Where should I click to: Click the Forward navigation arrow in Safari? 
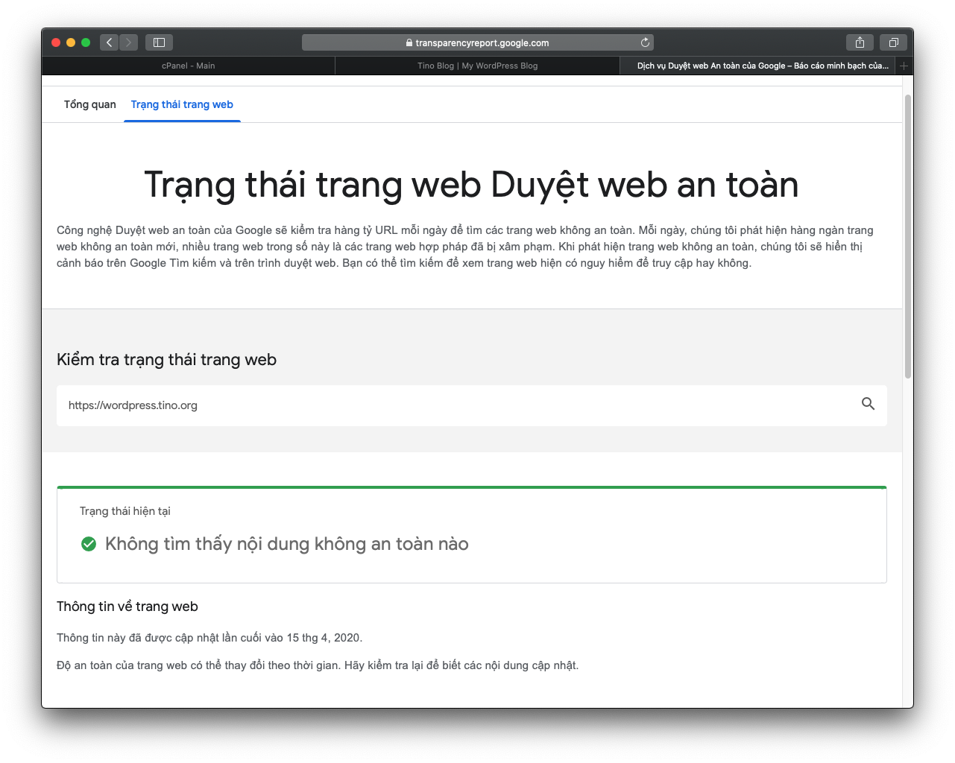[128, 42]
